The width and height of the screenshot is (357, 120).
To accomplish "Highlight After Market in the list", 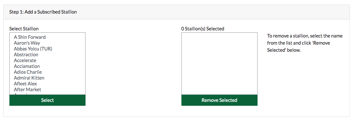I will pyautogui.click(x=47, y=90).
